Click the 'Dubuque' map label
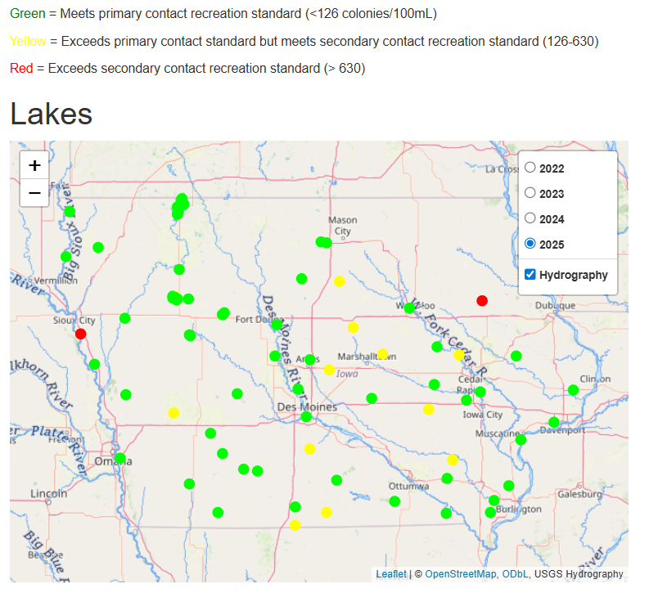Viewport: 649px width, 593px height. [x=555, y=306]
